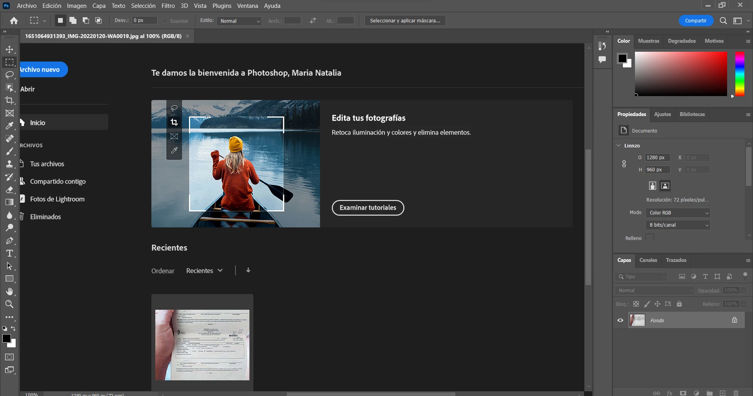Choose the Intersect with selection mode

point(98,21)
